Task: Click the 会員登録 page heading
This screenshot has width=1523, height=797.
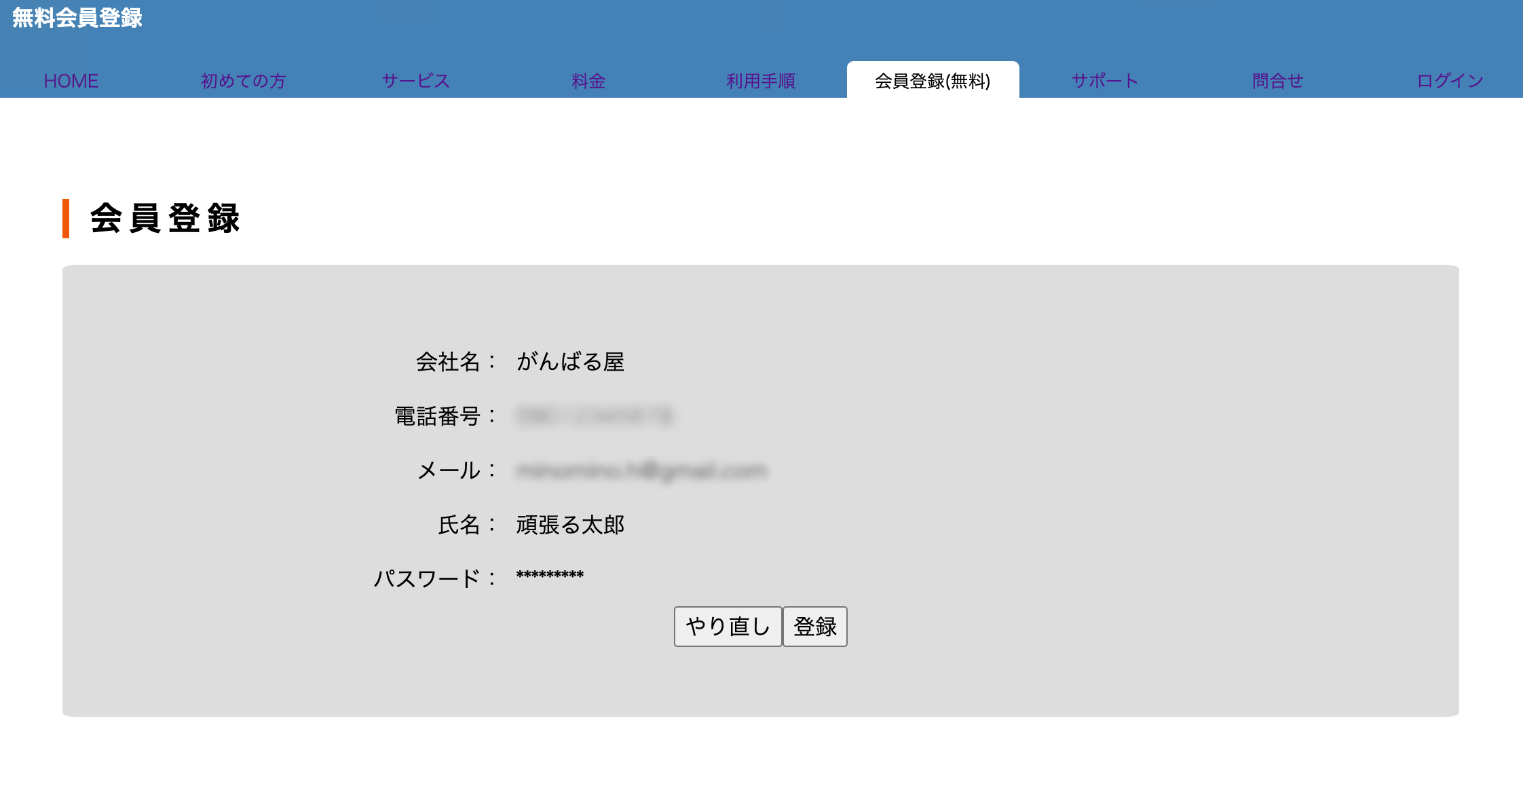Action: pyautogui.click(x=165, y=219)
